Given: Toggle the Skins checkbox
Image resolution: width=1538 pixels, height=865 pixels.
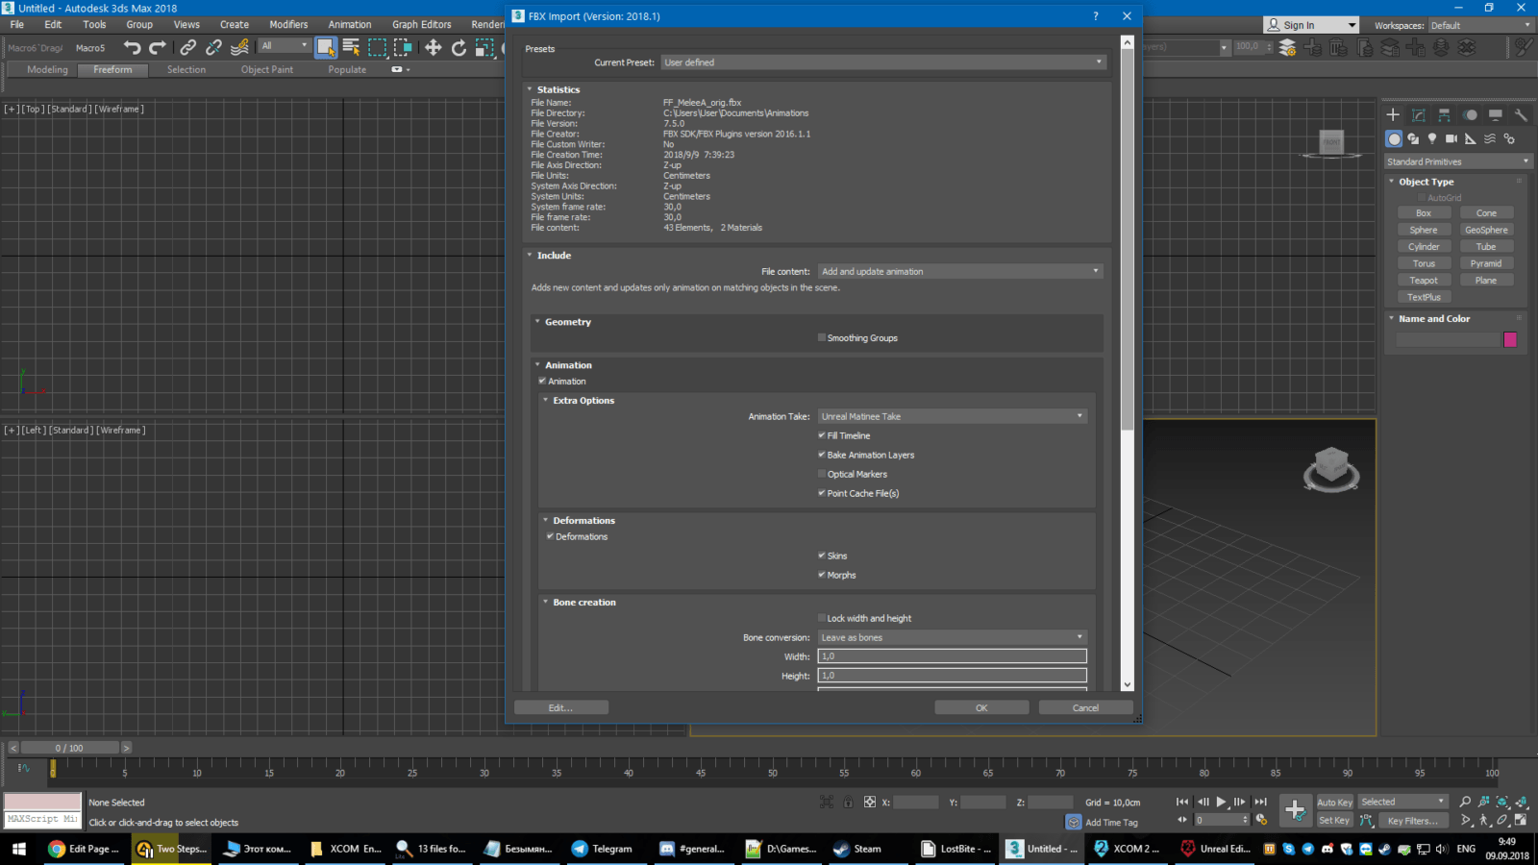Looking at the screenshot, I should coord(822,556).
